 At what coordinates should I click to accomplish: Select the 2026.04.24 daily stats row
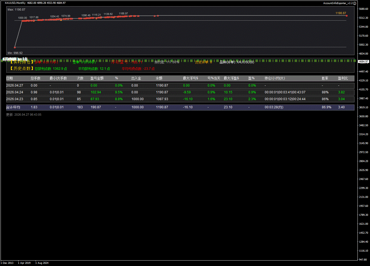tap(180, 92)
